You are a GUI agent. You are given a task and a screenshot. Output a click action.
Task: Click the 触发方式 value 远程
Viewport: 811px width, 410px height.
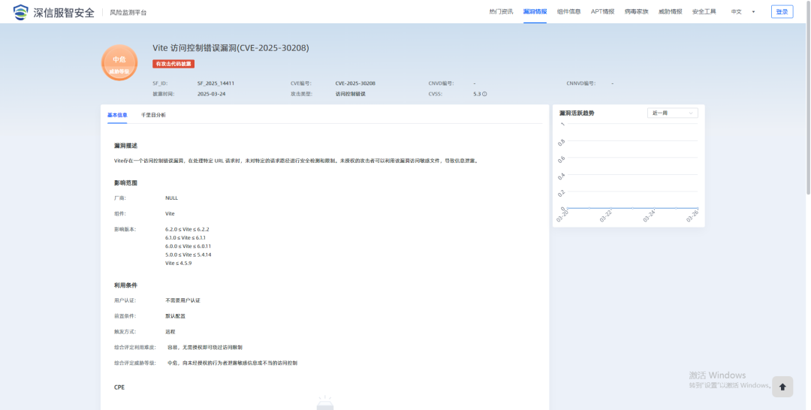click(170, 332)
